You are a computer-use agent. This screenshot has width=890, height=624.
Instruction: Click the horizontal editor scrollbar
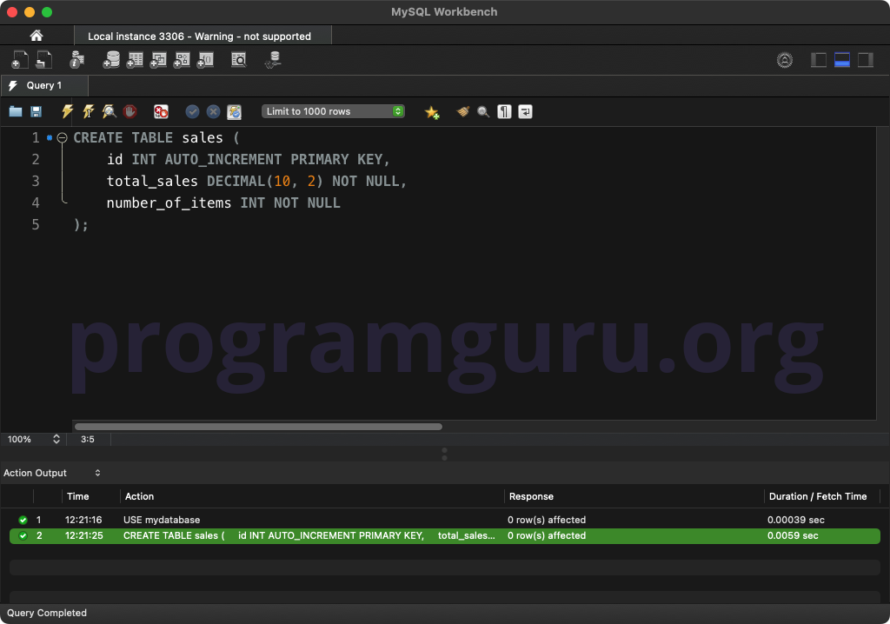(x=258, y=427)
